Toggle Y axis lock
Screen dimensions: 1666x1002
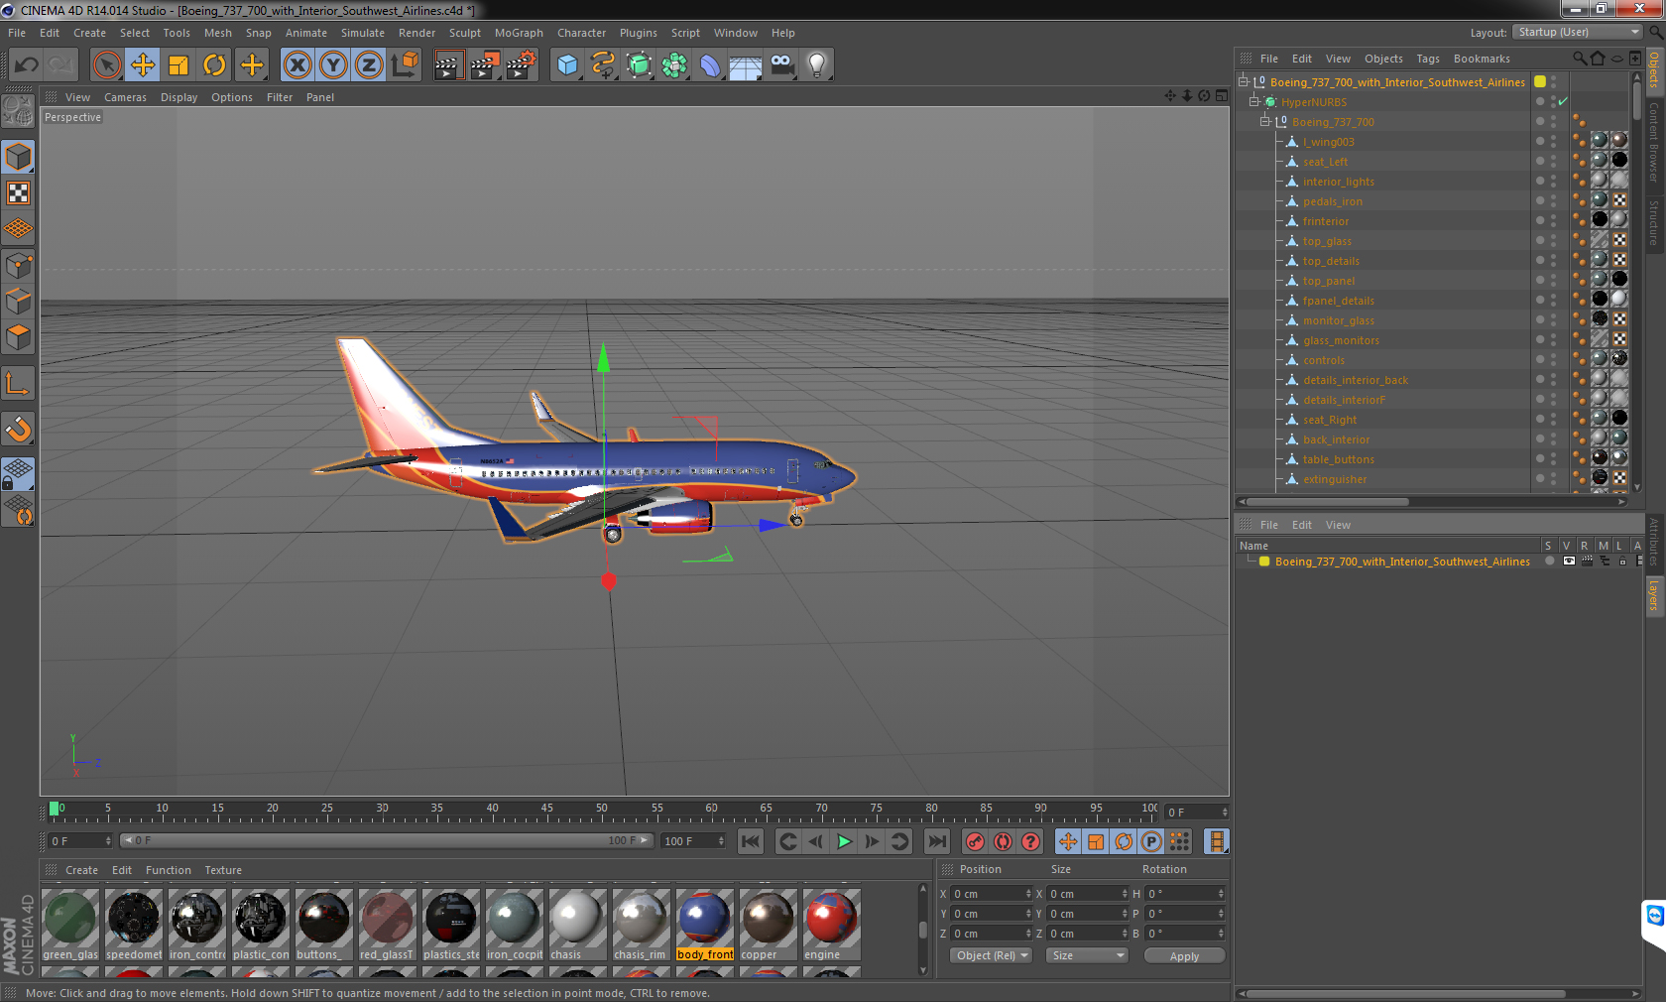click(333, 65)
